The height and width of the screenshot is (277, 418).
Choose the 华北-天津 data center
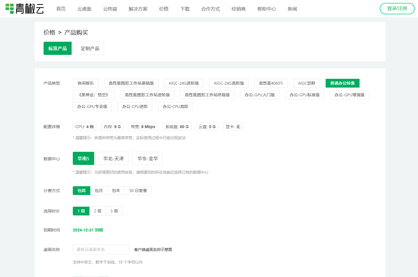(113, 158)
